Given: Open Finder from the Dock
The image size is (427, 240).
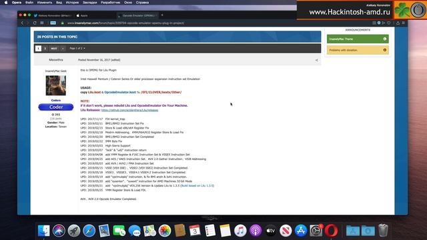Looking at the screenshot, I should coord(43,231).
